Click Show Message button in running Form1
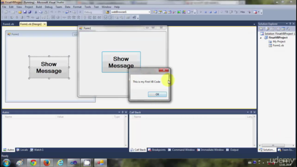This screenshot has height=167, width=297. coord(121,62)
